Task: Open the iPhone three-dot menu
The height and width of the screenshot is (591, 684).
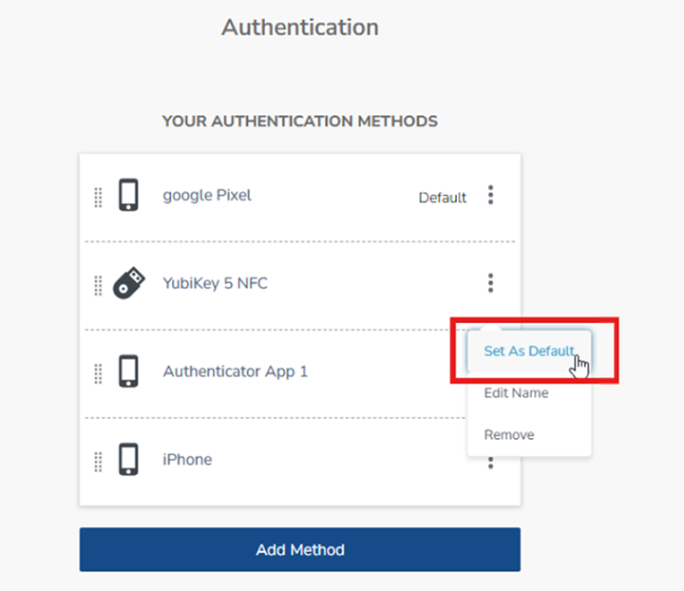Action: (x=490, y=463)
